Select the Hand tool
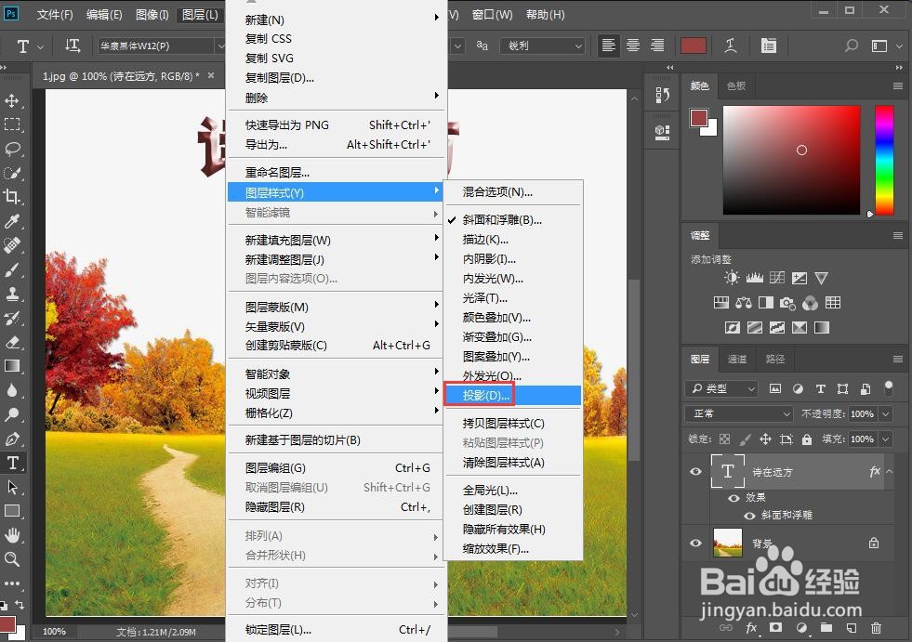This screenshot has height=642, width=912. click(x=12, y=535)
